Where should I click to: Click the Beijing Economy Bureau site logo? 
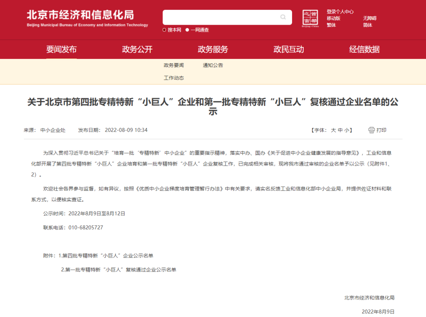point(87,18)
